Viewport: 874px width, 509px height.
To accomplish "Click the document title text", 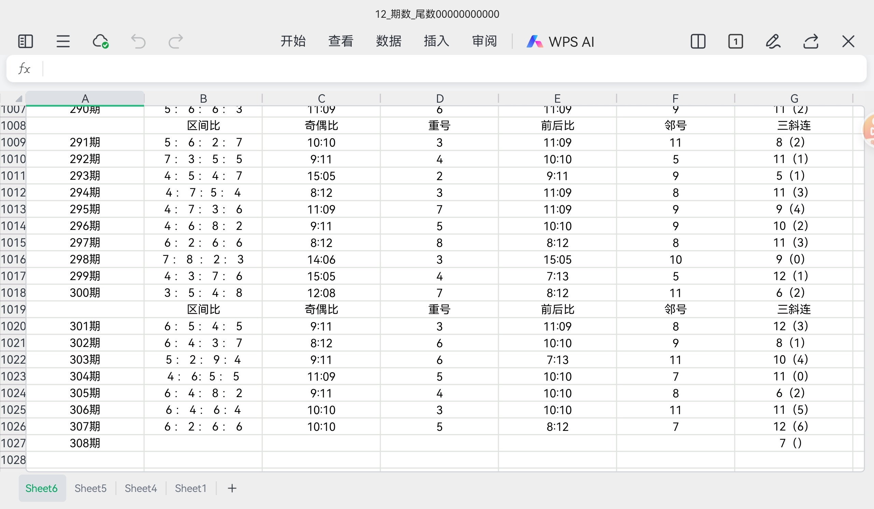I will tap(437, 14).
